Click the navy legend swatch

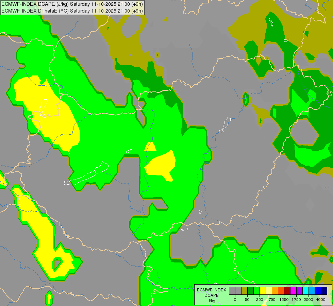[x=324, y=291]
